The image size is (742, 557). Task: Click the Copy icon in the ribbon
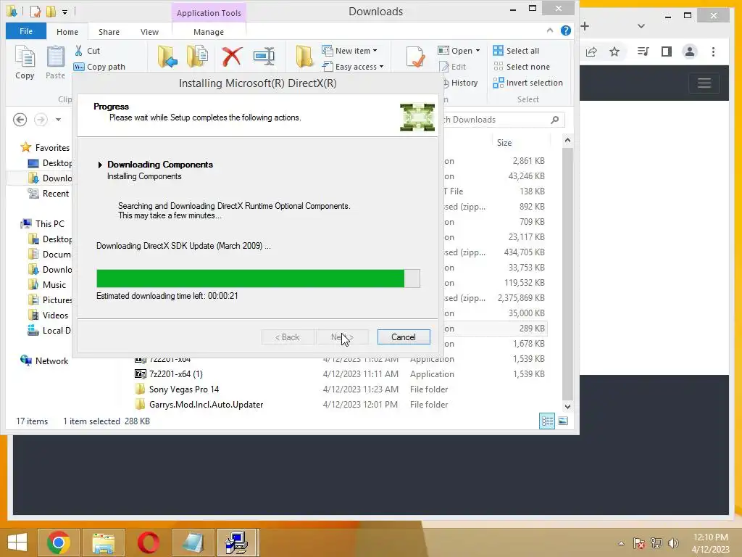(x=25, y=62)
